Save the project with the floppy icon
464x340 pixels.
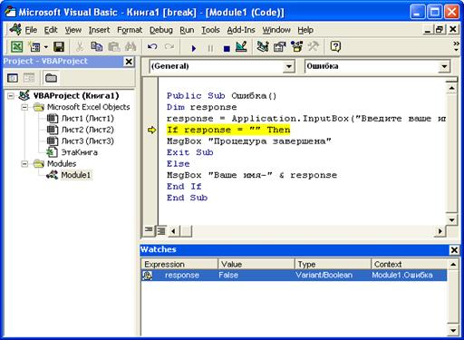tap(59, 46)
